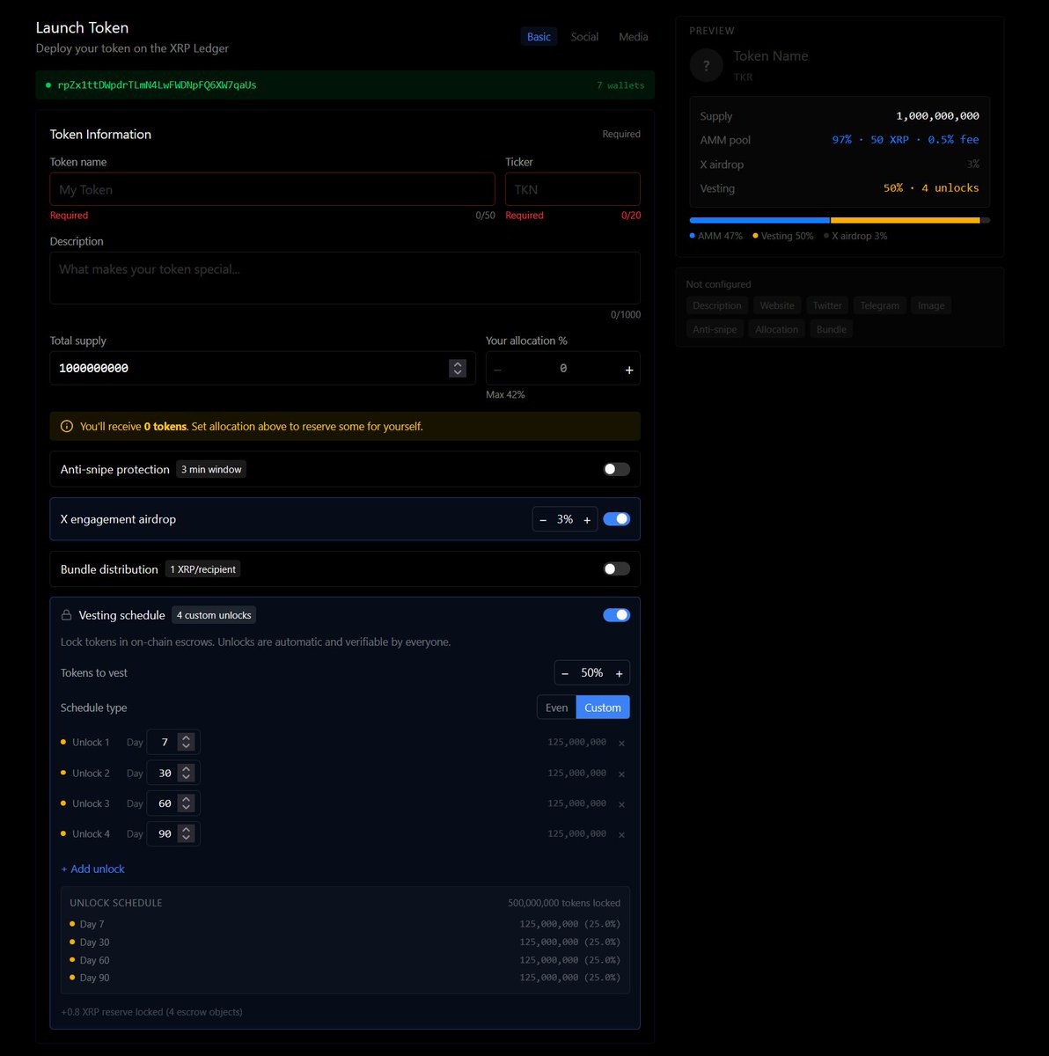Viewport: 1049px width, 1056px height.
Task: Click the +0.8 XRP reserve locked note
Action: 151,1012
